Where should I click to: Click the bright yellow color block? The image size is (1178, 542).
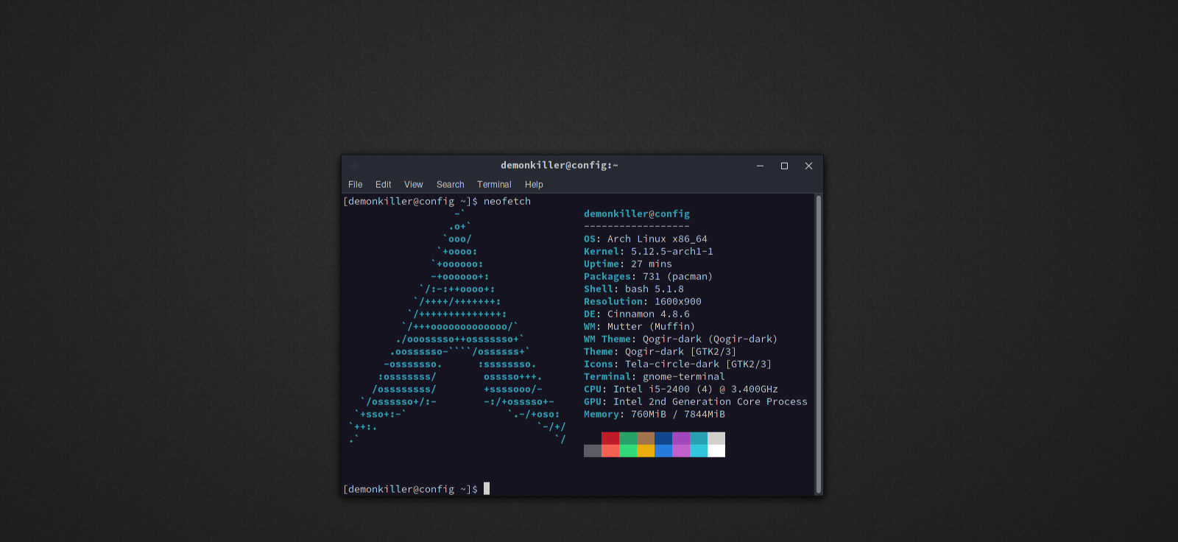(x=646, y=451)
